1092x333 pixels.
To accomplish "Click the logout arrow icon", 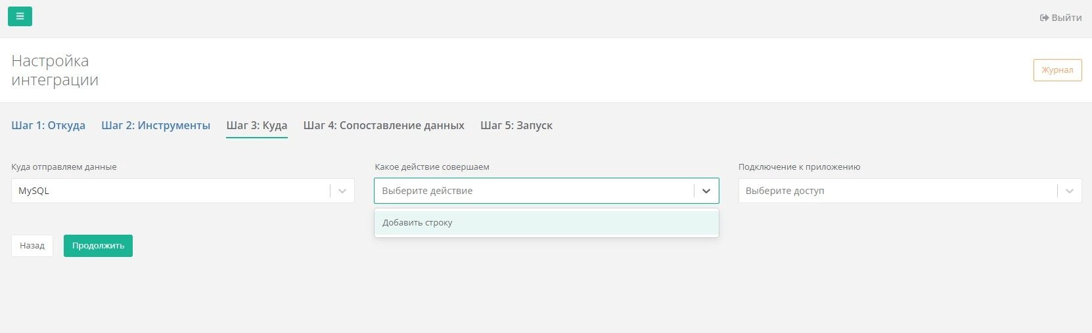I will click(x=1044, y=18).
